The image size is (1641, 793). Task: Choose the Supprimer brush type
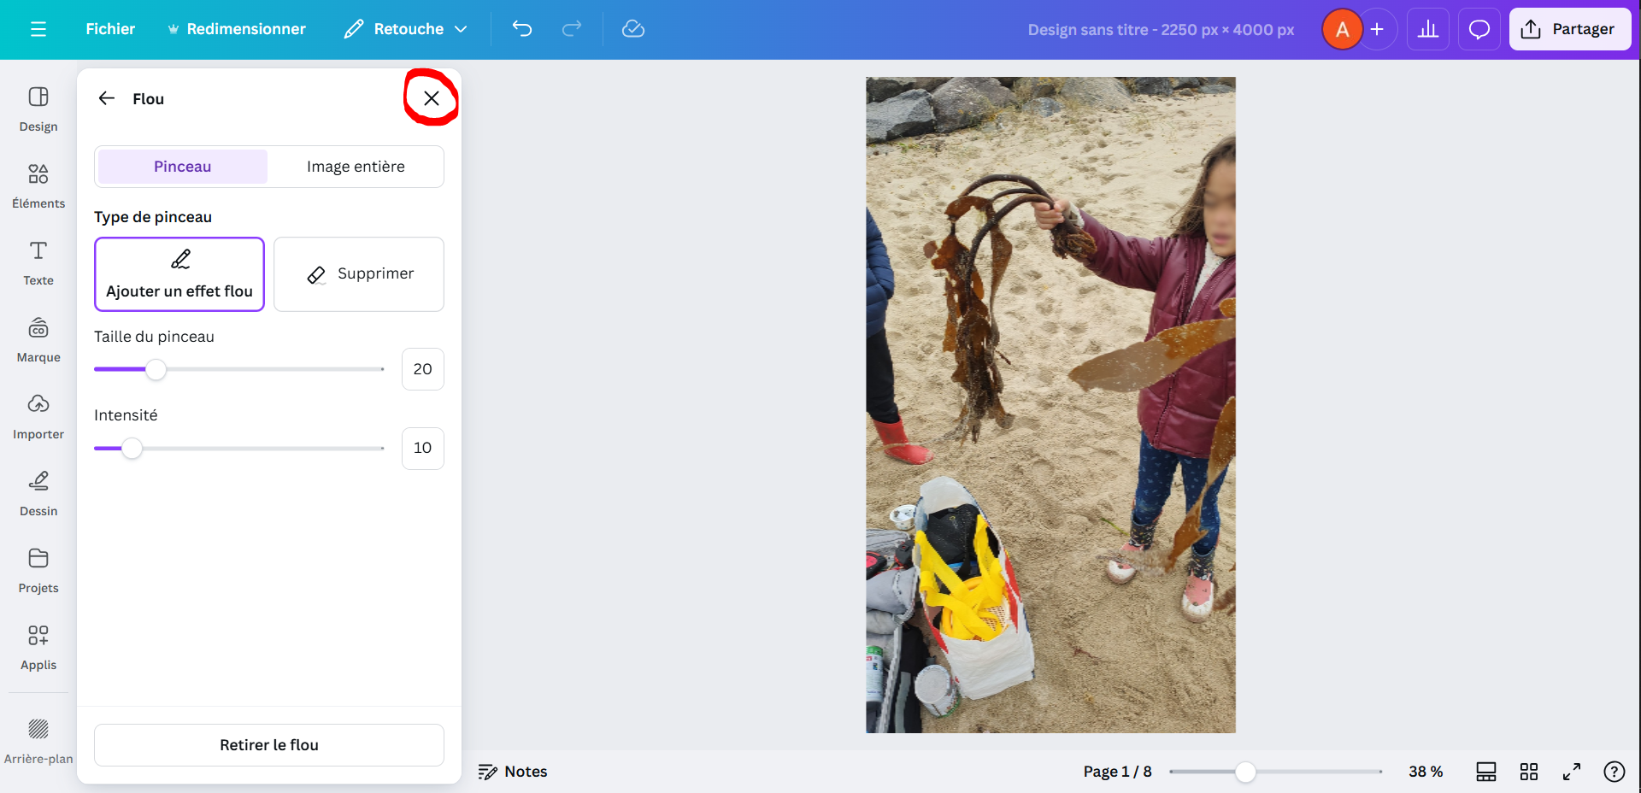pos(359,274)
